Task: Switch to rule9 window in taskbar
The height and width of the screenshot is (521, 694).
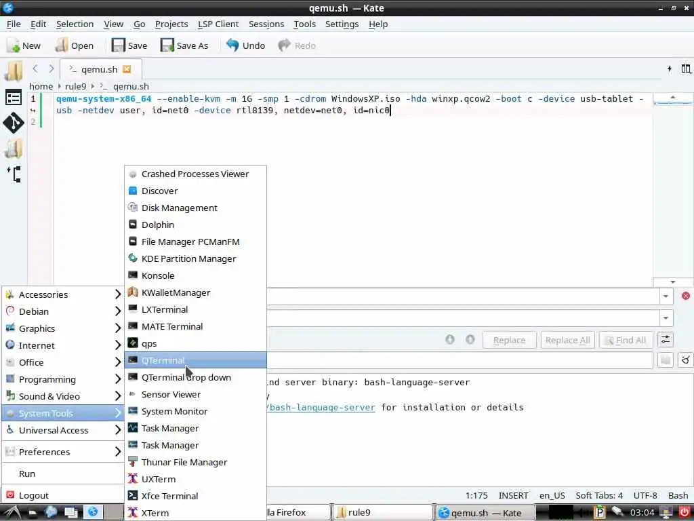Action: 382,513
